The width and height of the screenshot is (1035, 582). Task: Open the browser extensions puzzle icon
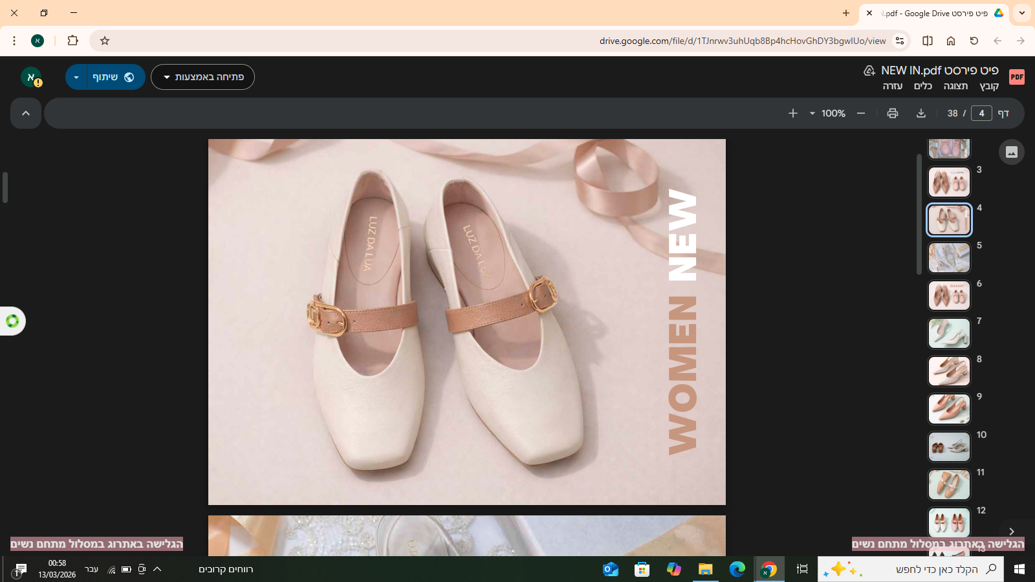[x=72, y=41]
